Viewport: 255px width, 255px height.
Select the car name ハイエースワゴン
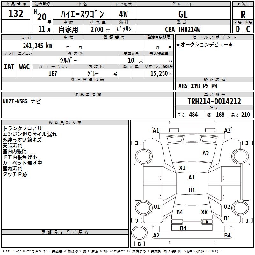tap(82, 14)
